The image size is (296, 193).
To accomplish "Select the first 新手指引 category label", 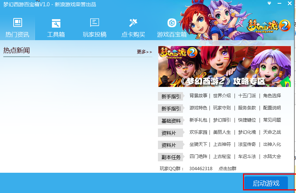I will tap(171, 96).
